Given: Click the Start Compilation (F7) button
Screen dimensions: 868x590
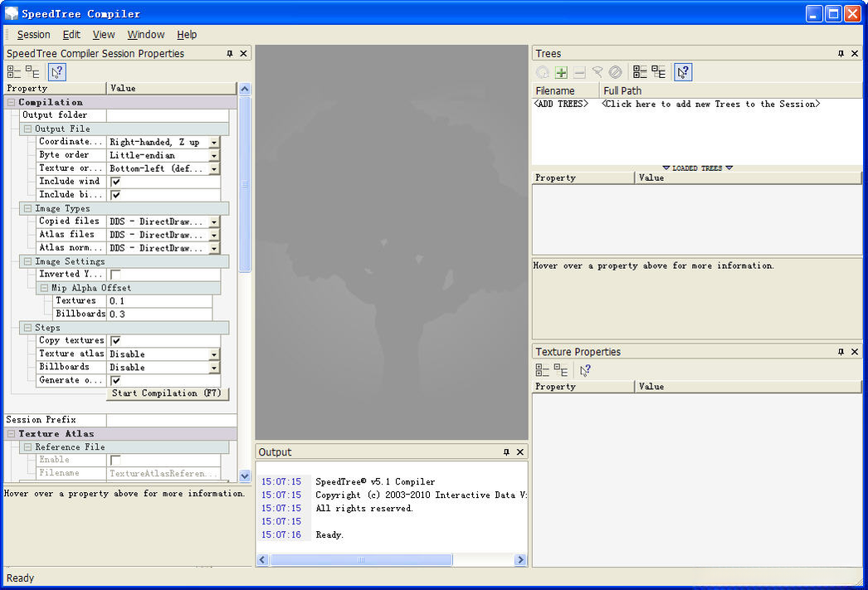Looking at the screenshot, I should pyautogui.click(x=167, y=393).
